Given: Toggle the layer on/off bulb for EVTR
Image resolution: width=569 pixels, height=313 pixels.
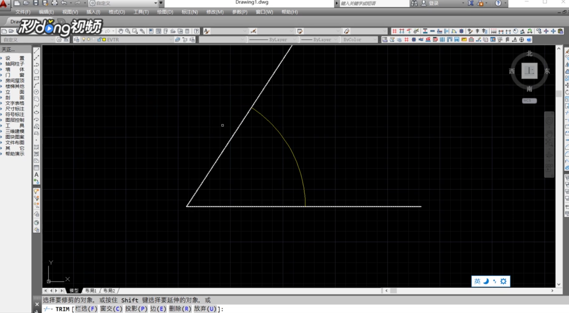Looking at the screenshot, I should tap(84, 40).
